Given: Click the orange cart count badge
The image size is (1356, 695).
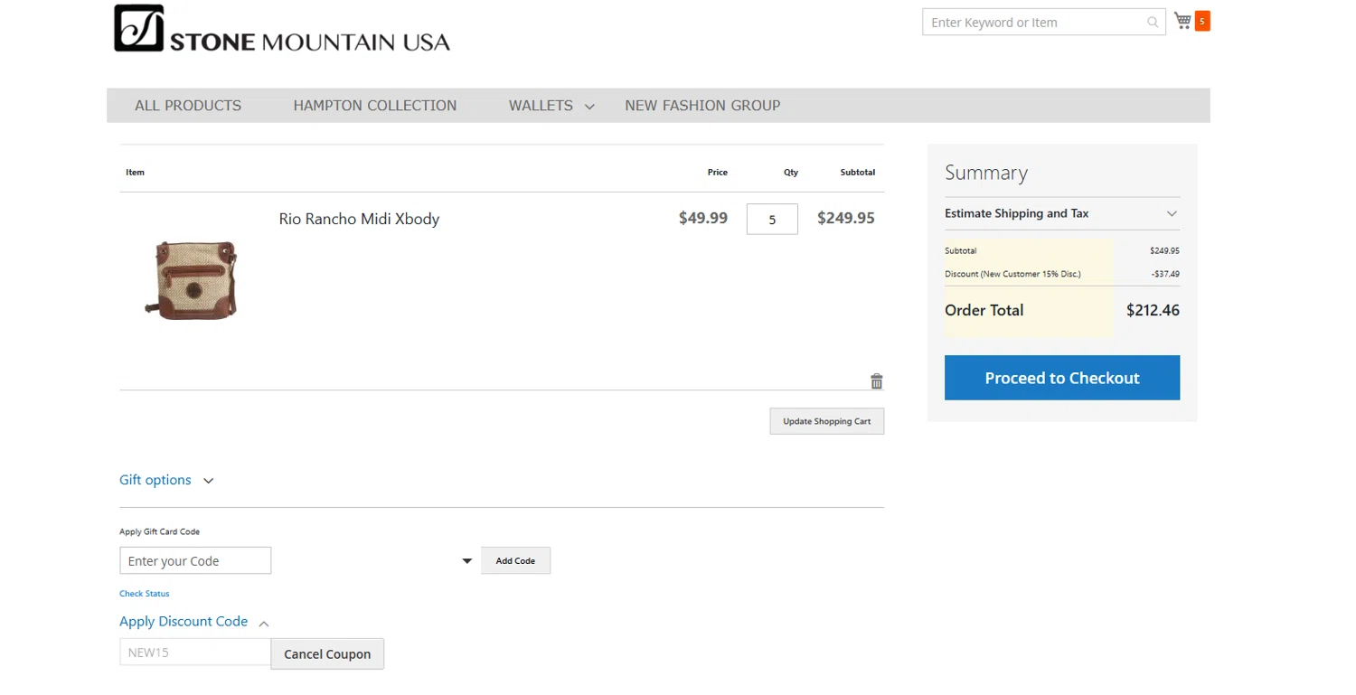Looking at the screenshot, I should (1202, 21).
